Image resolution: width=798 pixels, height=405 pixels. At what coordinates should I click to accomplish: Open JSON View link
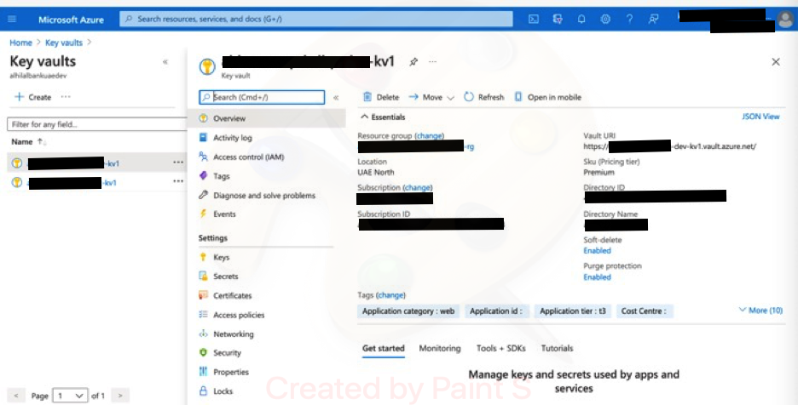tap(760, 117)
